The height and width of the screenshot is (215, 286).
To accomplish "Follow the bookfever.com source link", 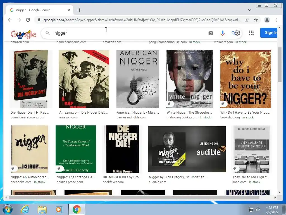I will (x=113, y=182).
